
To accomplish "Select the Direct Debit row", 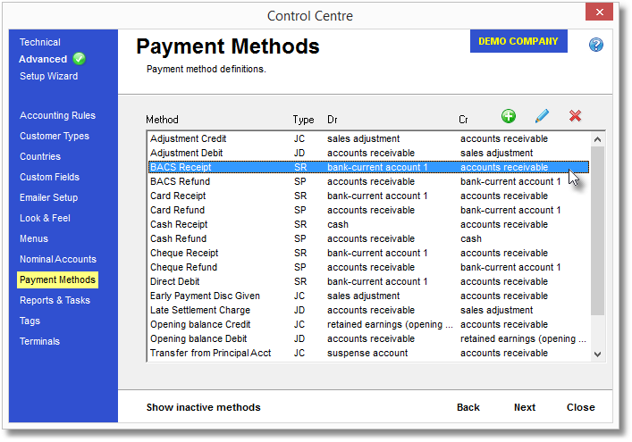I will pos(369,282).
